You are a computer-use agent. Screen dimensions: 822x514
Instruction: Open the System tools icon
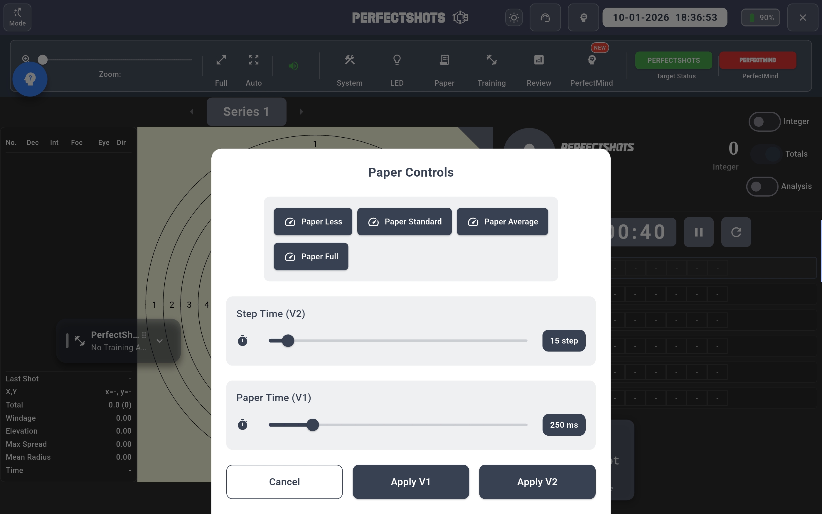coord(349,60)
